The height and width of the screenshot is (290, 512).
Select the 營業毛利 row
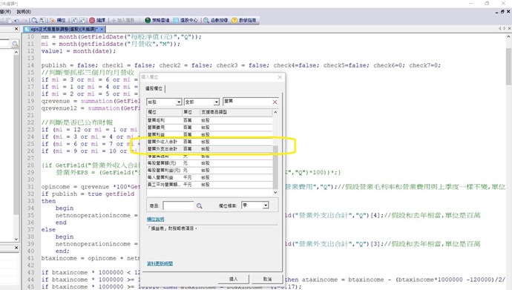[x=209, y=120]
